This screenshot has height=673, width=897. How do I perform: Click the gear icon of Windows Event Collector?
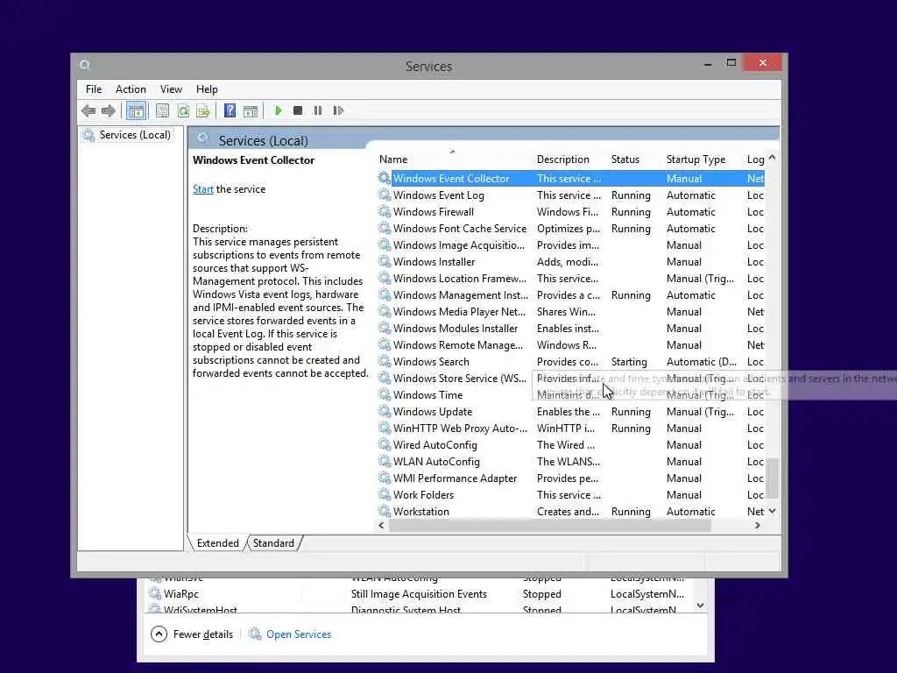point(385,178)
